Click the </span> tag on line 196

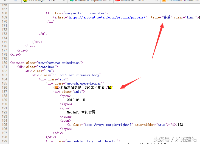pos(66,129)
